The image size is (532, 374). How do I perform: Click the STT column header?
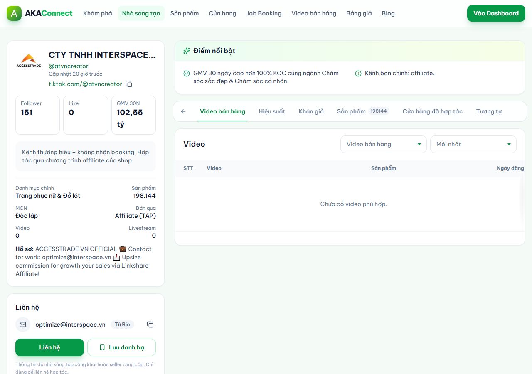[188, 168]
